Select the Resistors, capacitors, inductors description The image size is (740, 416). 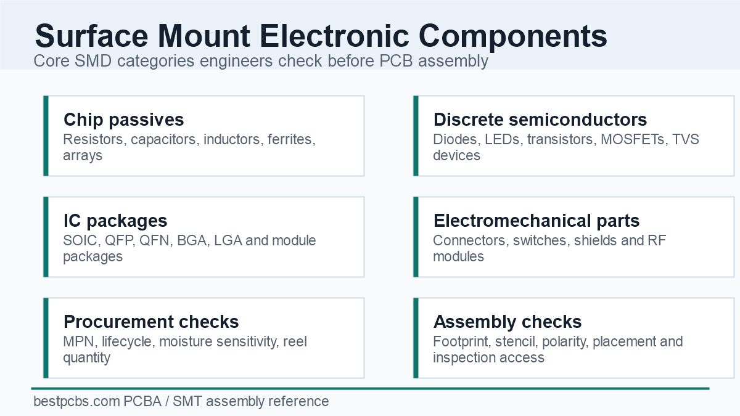point(189,147)
